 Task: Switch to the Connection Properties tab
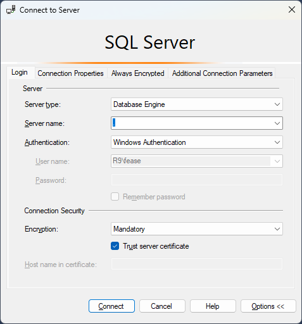point(71,73)
